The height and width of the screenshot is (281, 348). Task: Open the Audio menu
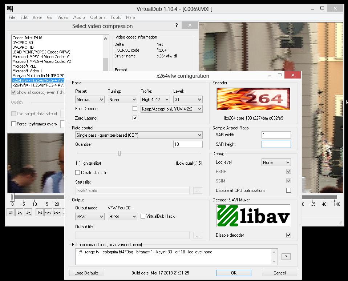click(x=79, y=17)
